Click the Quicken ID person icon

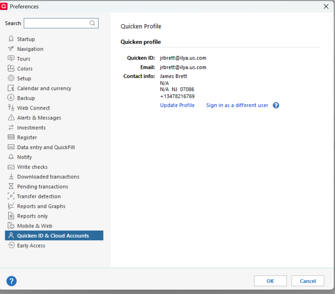coord(11,235)
